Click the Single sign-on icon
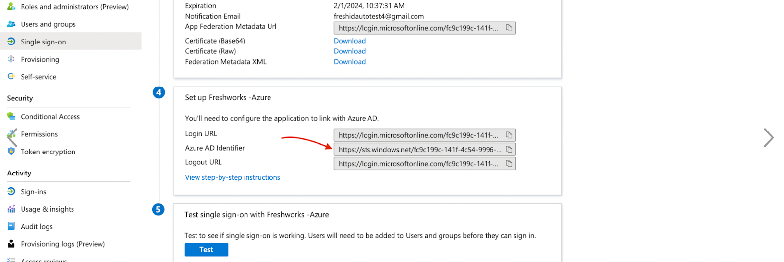 11,42
